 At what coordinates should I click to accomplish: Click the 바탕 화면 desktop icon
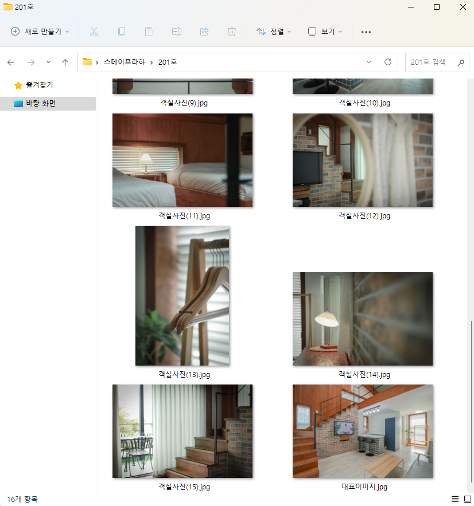click(18, 104)
